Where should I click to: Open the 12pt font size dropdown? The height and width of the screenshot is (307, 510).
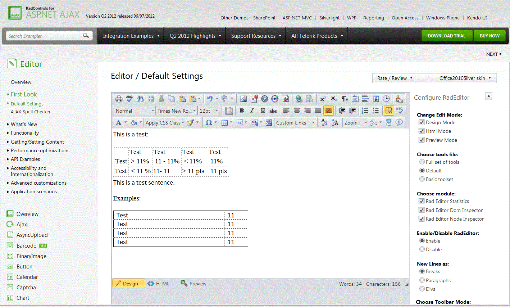coord(209,111)
